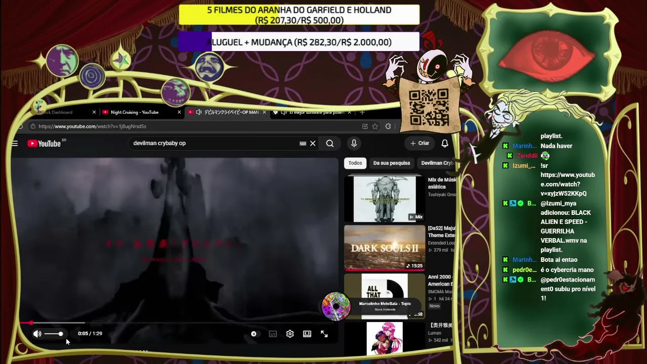647x364 pixels.
Task: Open the on-screen keyboard in search box
Action: coord(303,144)
